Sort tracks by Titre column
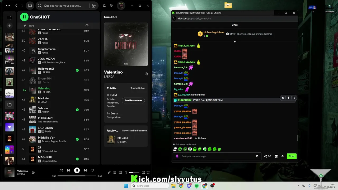Viewport: 338px width, 190px height. coord(31,26)
